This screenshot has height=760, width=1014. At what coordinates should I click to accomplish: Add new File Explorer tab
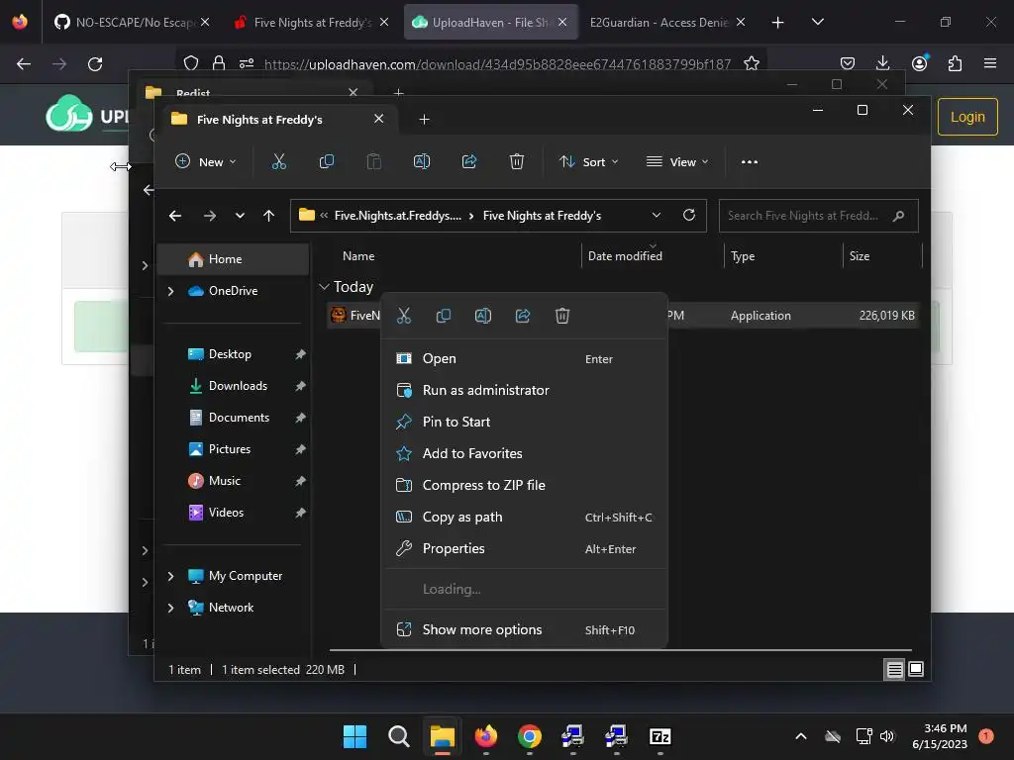coord(424,120)
